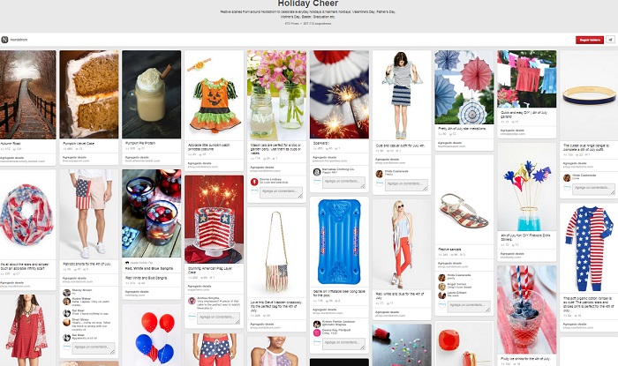Click the red Seguir tablero button
Screen dimensions: 618x366
click(589, 40)
